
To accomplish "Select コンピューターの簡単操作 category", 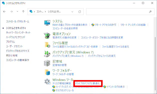I will pos(17,60).
